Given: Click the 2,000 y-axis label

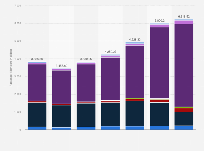Looking at the screenshot, I should click(18, 94).
